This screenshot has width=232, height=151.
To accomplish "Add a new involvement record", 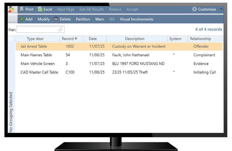I will 29,19.
